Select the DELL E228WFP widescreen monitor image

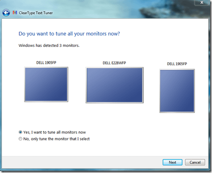(115, 85)
